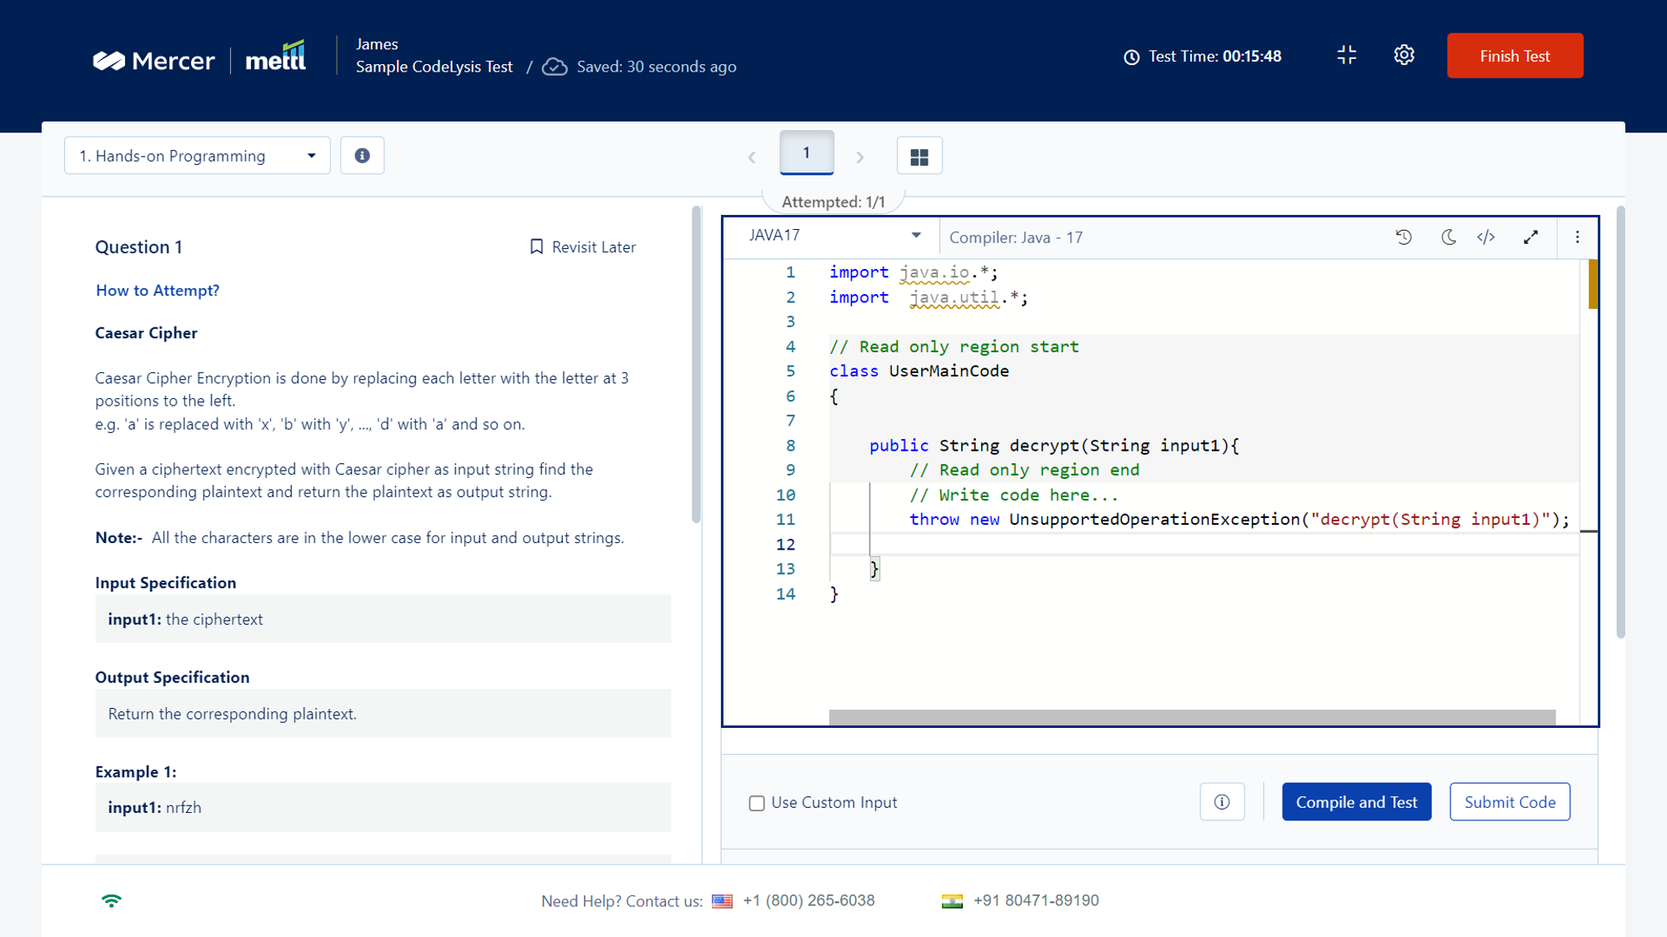Toggle the exit fullscreen icon in header
This screenshot has width=1667, height=937.
coord(1346,55)
